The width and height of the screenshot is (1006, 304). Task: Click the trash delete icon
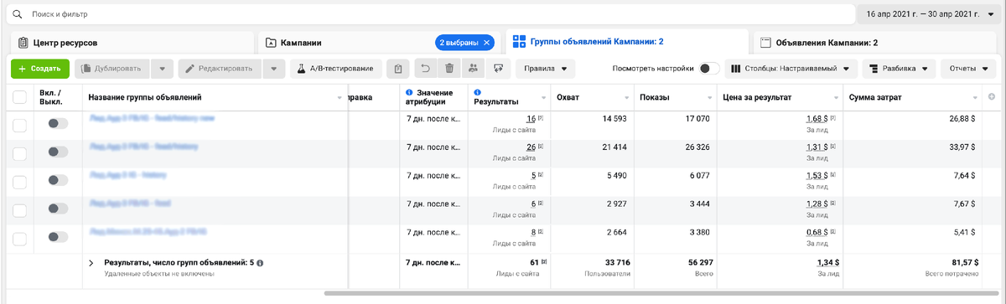449,69
